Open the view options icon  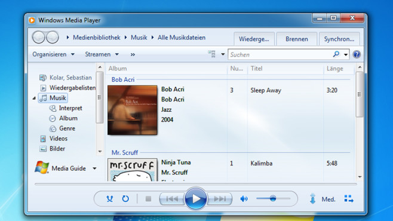pos(212,54)
